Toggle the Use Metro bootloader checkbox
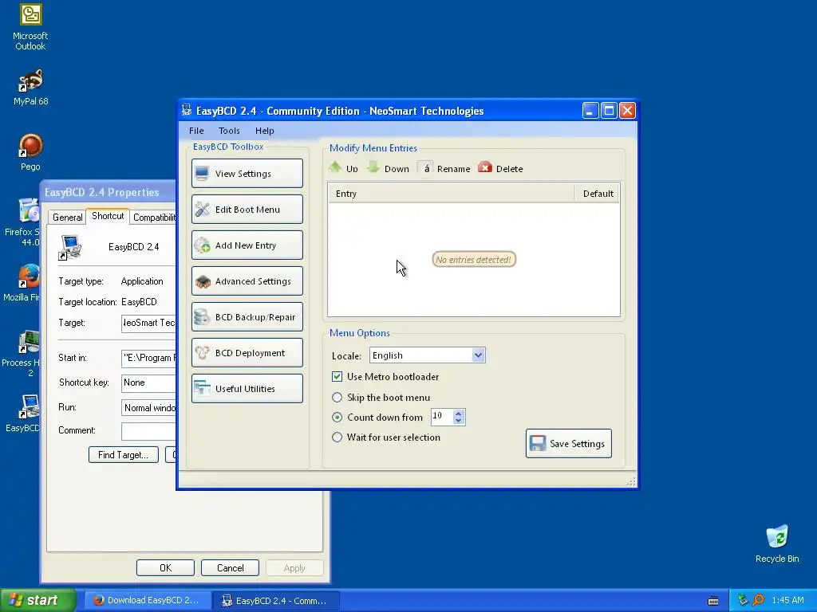This screenshot has width=817, height=612. coord(337,376)
